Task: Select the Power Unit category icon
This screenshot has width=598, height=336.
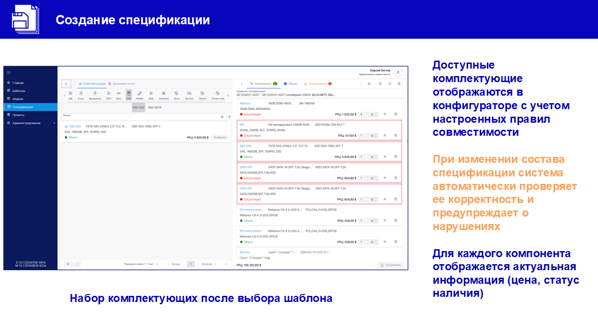Action: tap(218, 95)
